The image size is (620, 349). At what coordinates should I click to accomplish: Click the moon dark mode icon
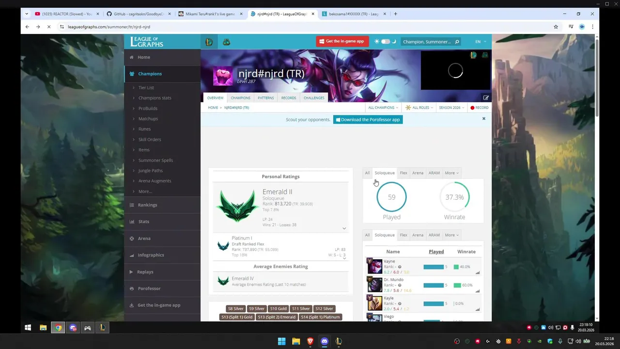394,42
